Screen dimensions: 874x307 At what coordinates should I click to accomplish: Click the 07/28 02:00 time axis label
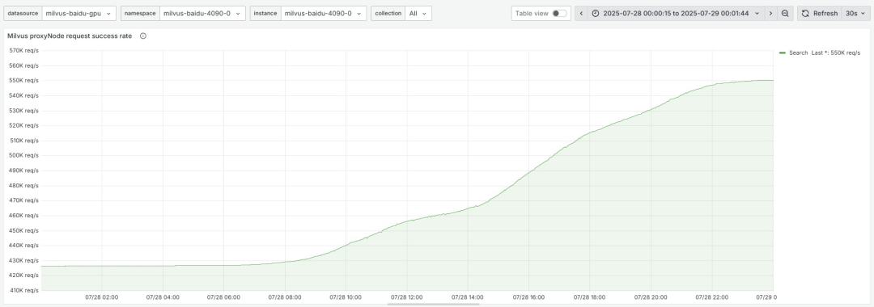102,297
